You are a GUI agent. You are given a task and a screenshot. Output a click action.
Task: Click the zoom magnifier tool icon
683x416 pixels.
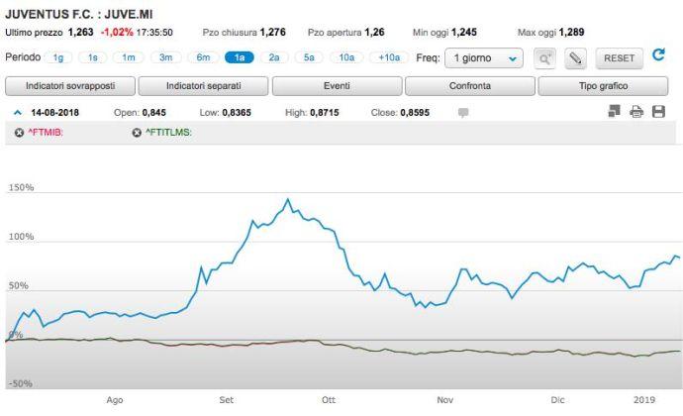point(544,58)
